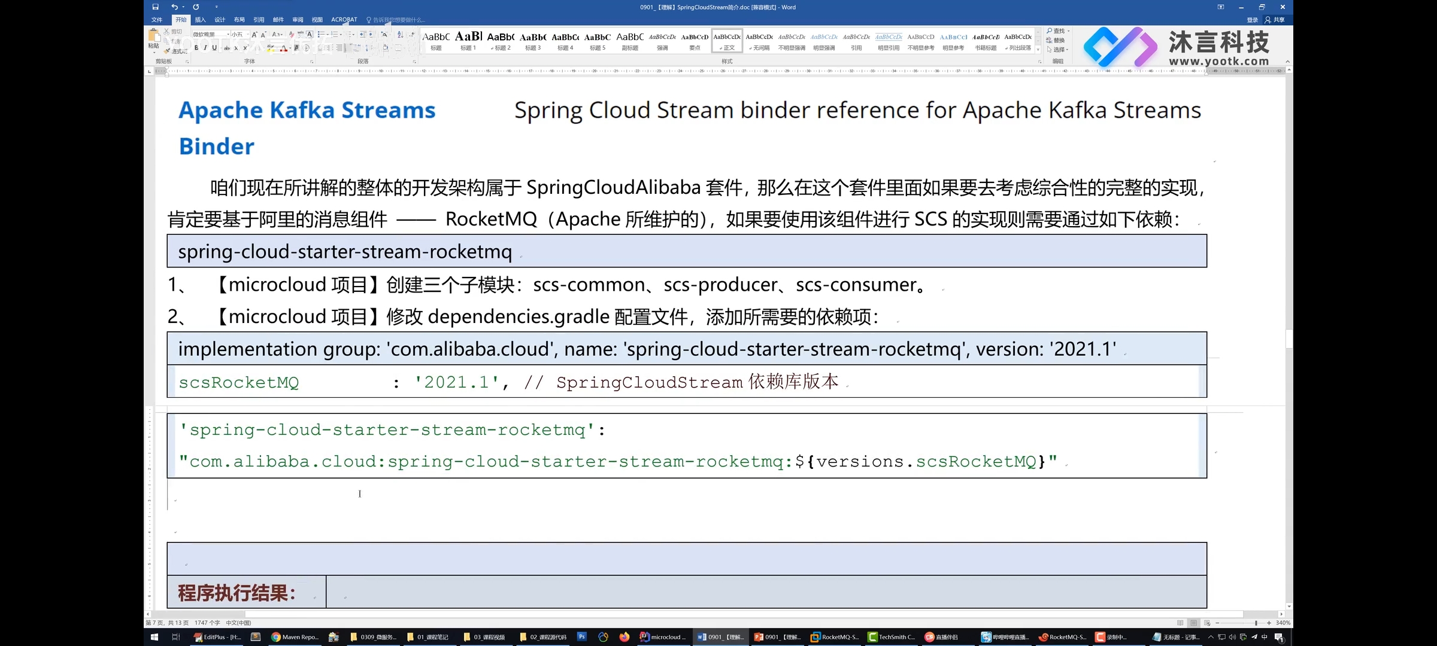1437x646 pixels.
Task: Open the Customize Quick Access Toolbar dropdown
Action: point(216,7)
